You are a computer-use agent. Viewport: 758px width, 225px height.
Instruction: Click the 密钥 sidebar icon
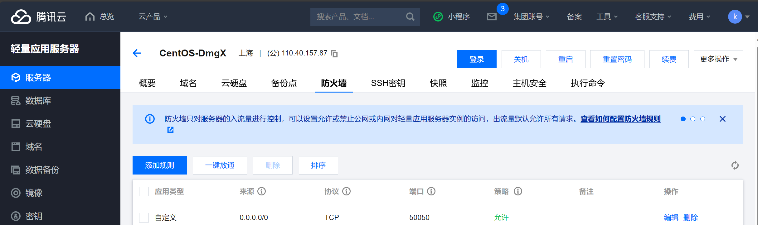[16, 216]
